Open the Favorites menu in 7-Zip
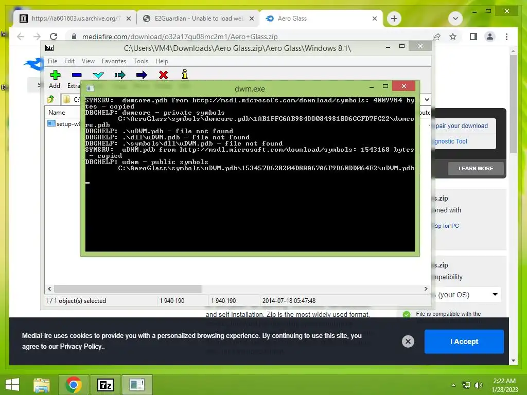Screen dimensions: 527x395 coord(114,61)
